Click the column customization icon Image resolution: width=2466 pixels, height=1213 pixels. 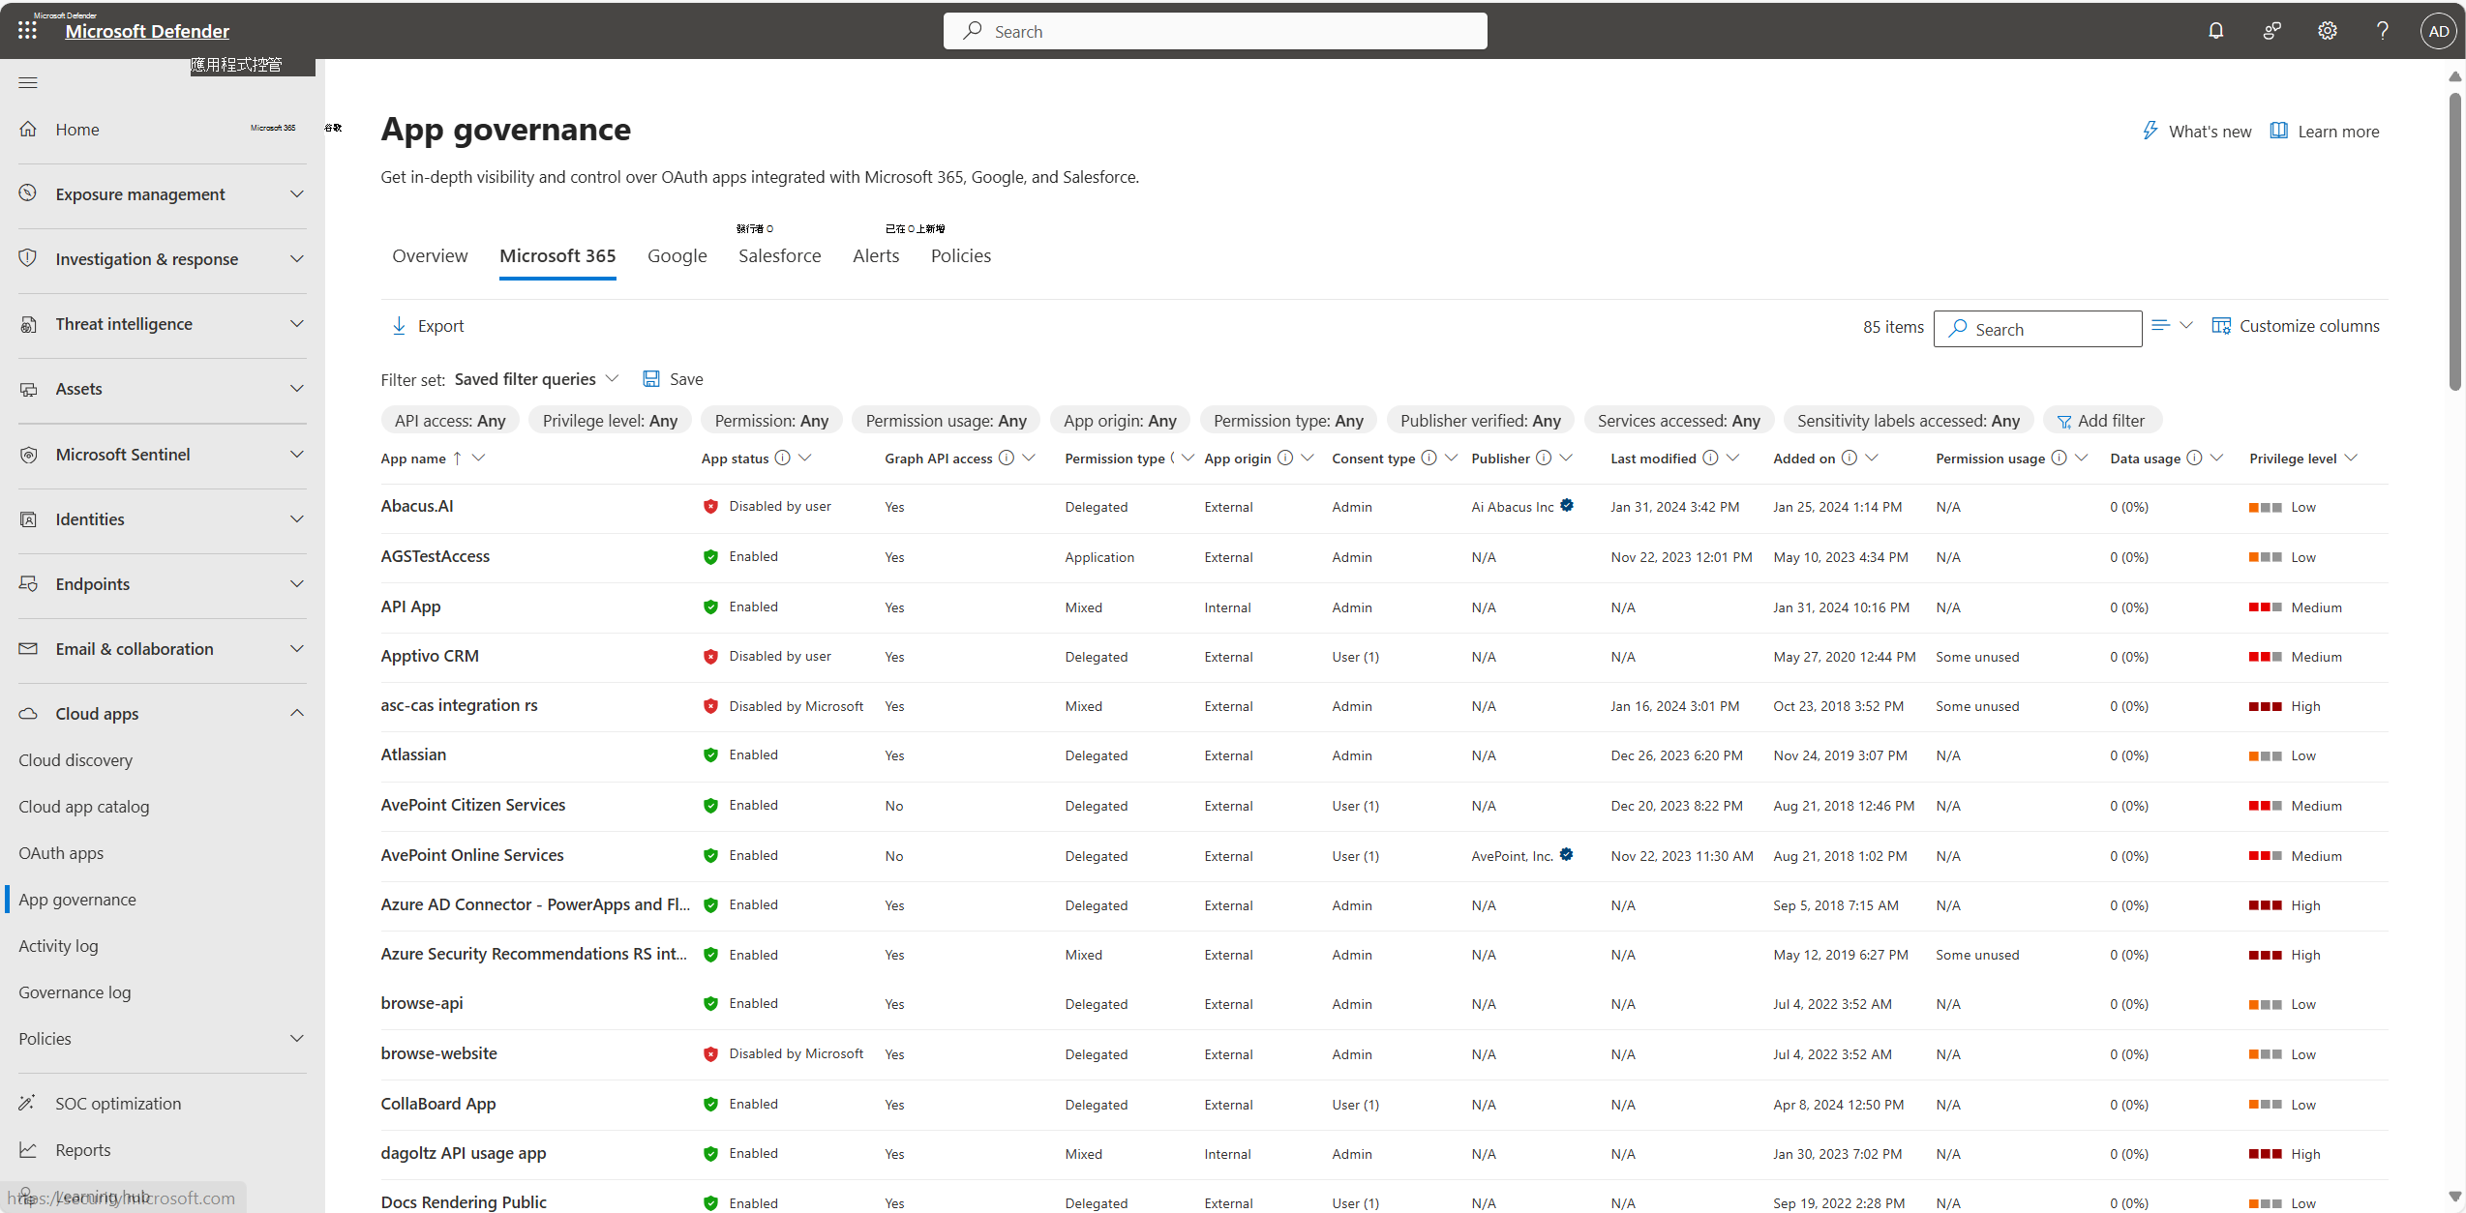click(2222, 325)
